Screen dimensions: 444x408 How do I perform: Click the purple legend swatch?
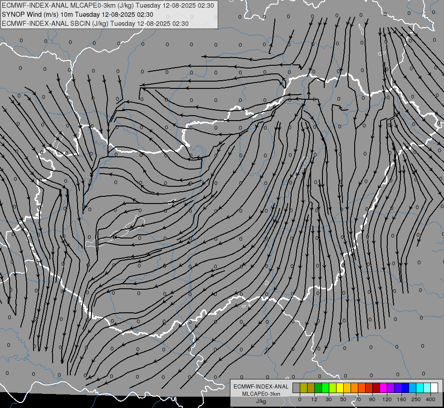[x=391, y=388]
